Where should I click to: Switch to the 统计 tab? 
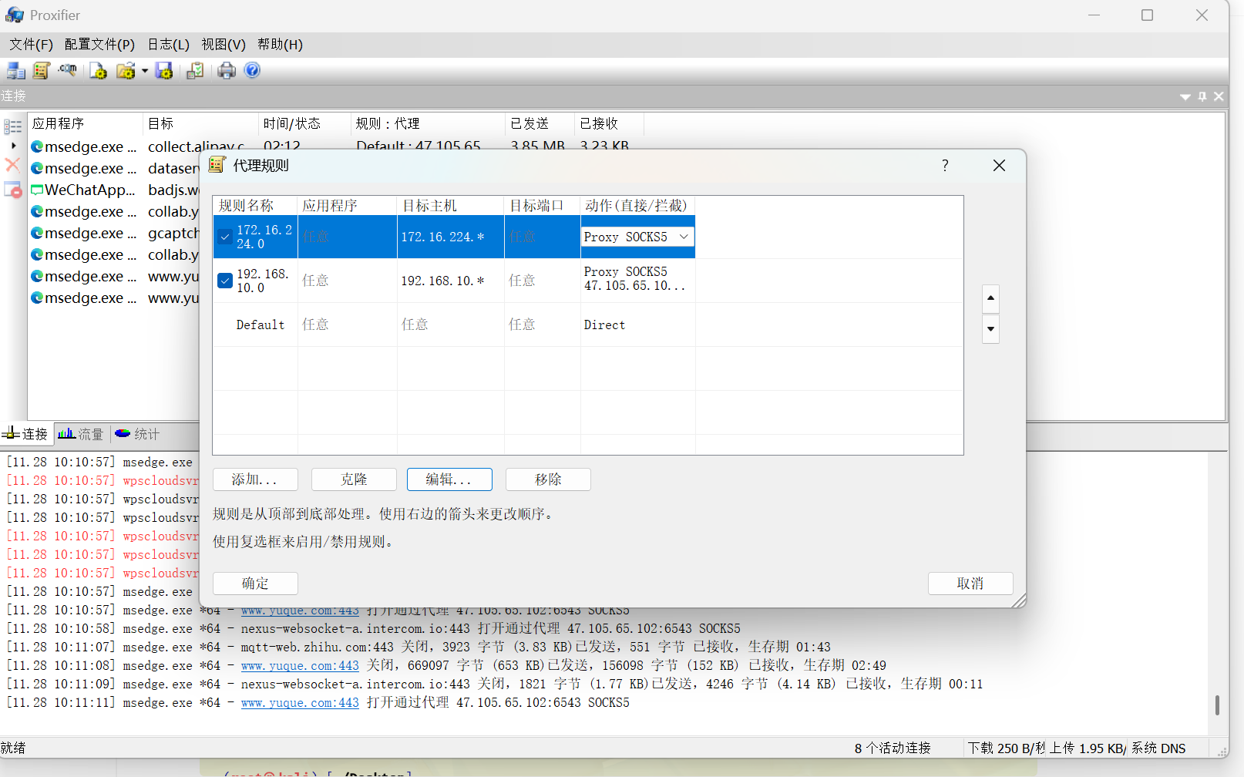click(x=137, y=434)
